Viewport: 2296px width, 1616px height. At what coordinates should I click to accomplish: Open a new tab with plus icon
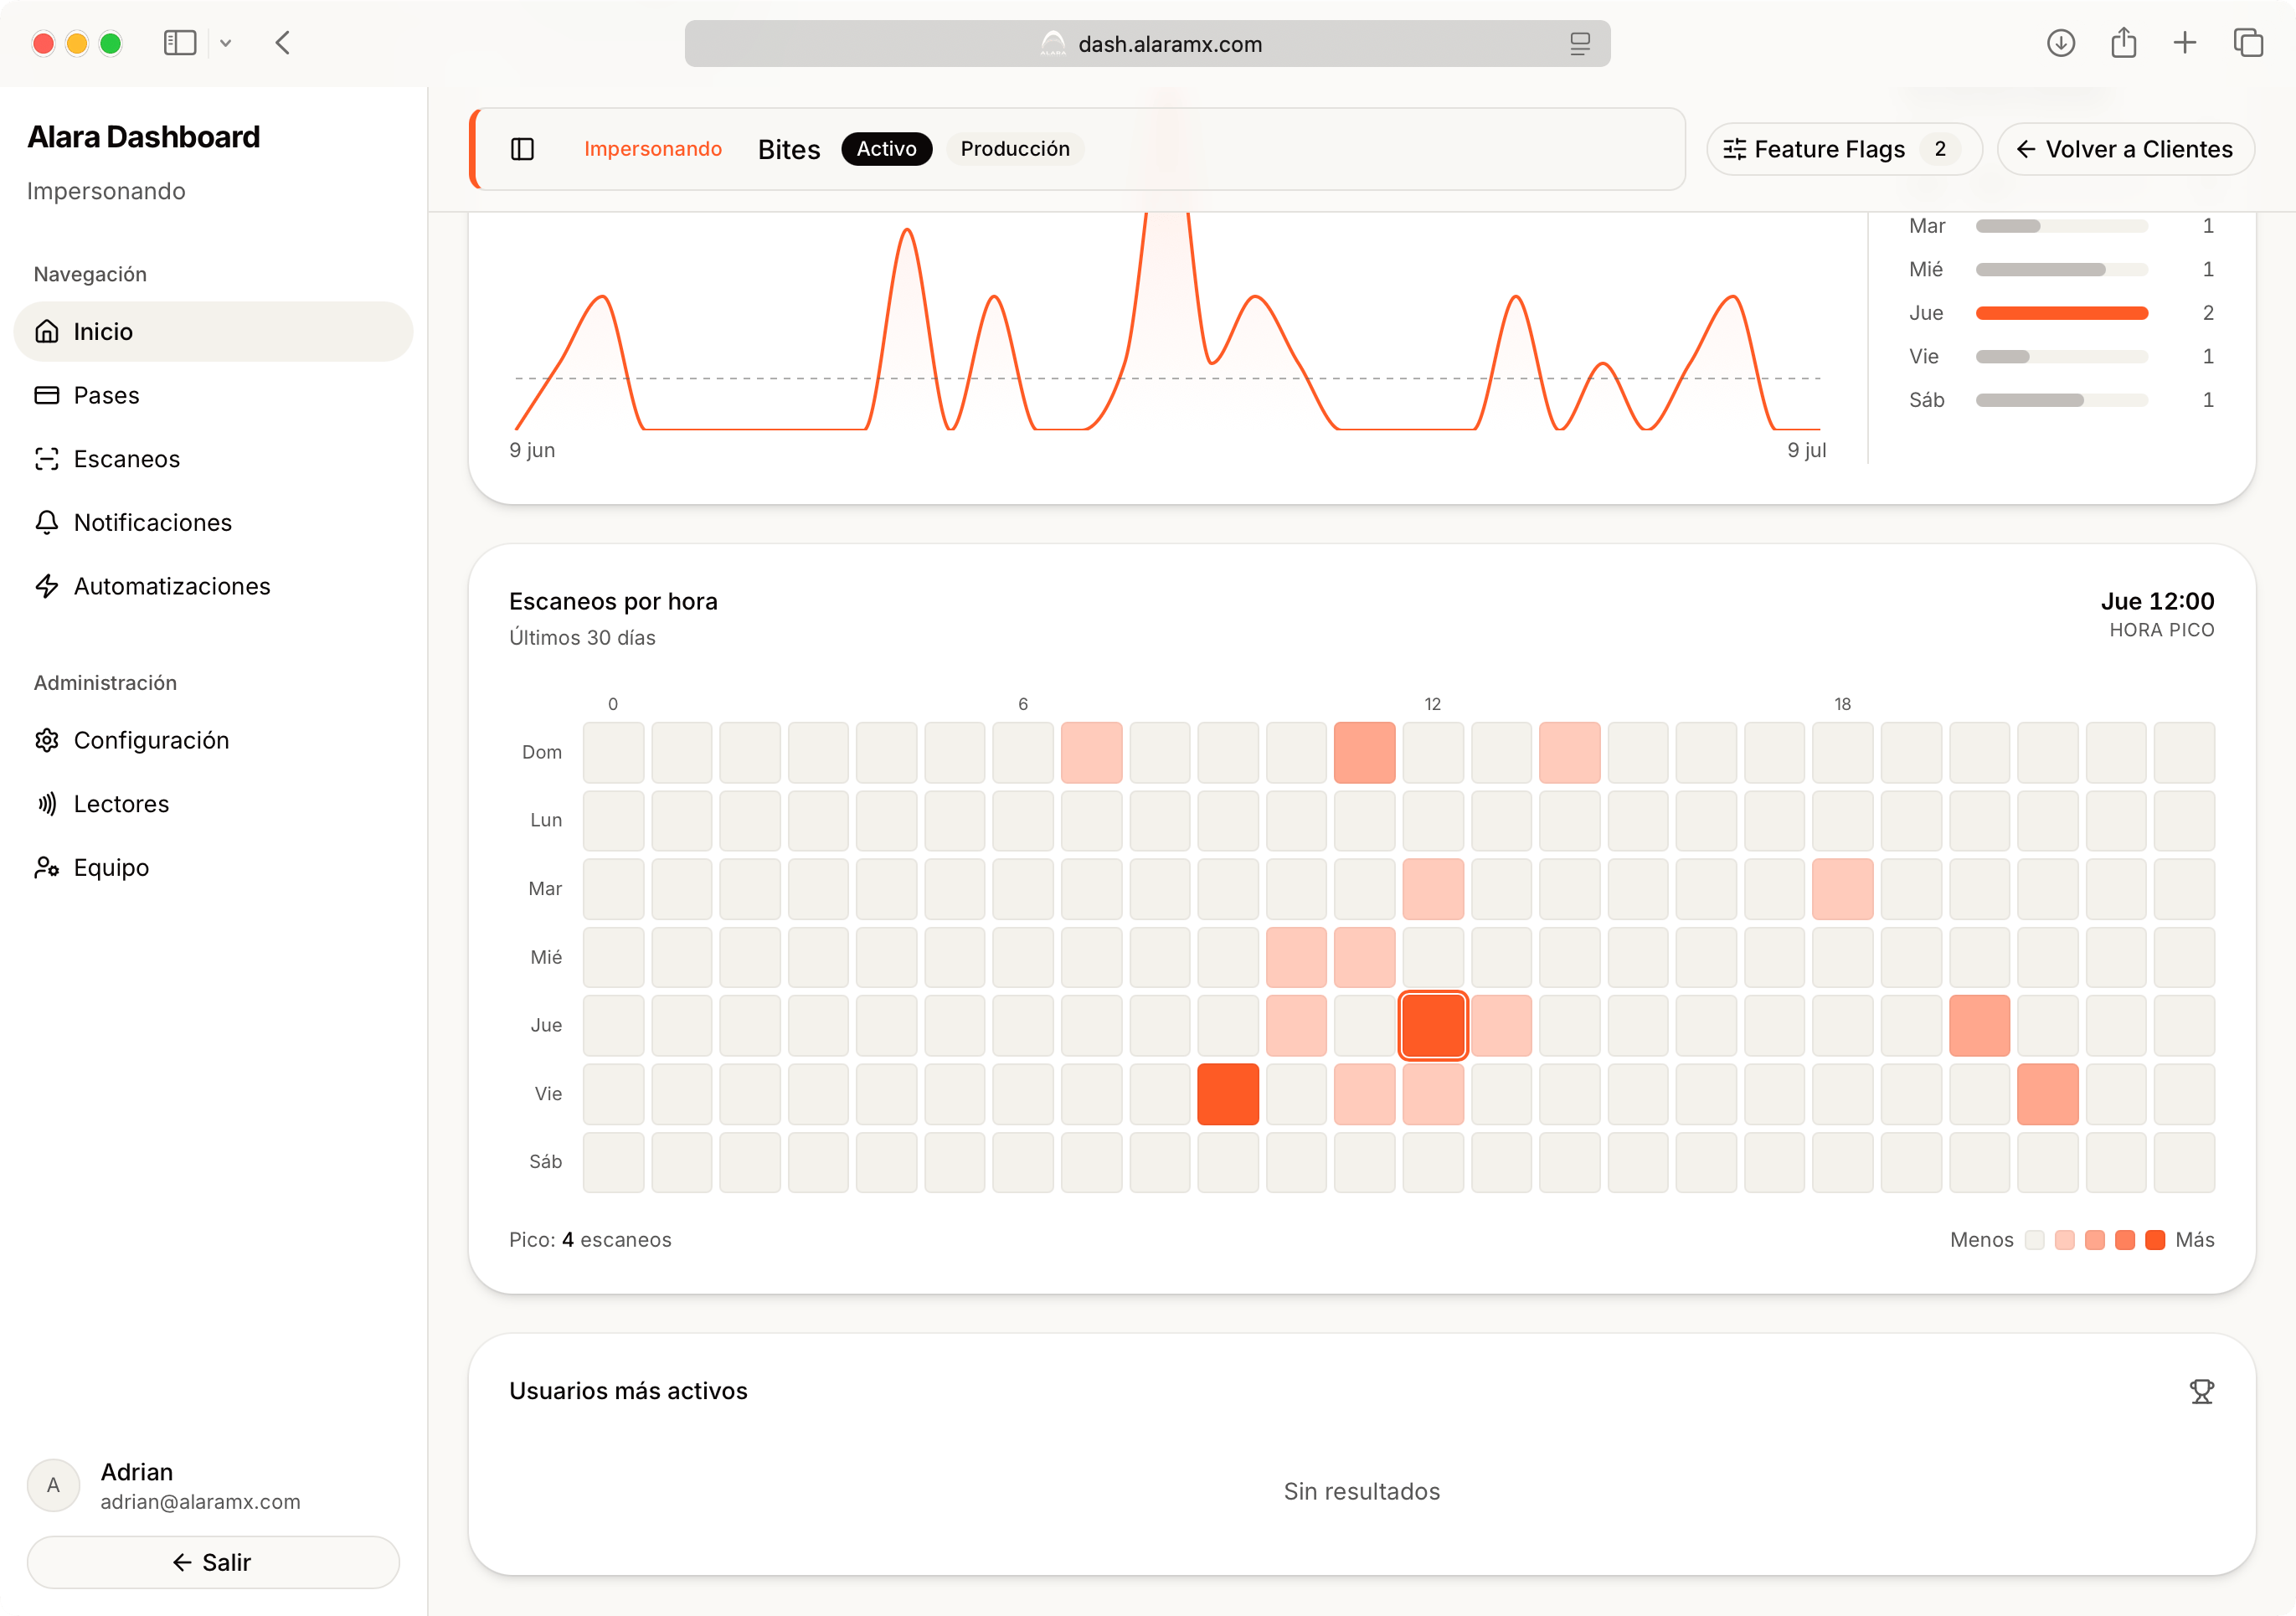tap(2185, 43)
